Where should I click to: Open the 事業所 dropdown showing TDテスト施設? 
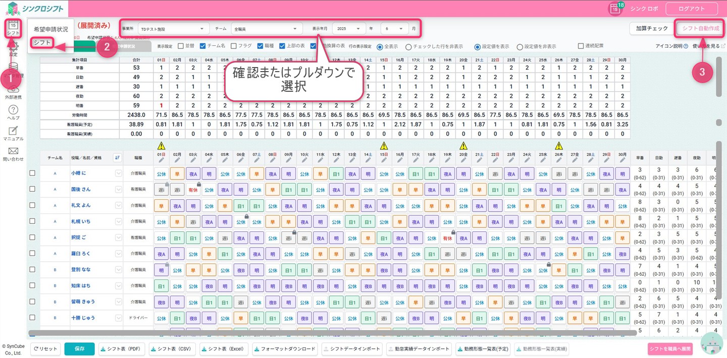coord(174,29)
